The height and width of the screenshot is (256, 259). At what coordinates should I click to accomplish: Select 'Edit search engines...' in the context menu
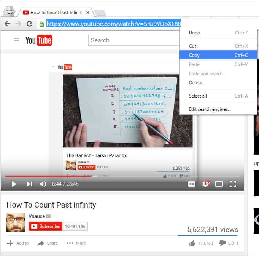210,109
